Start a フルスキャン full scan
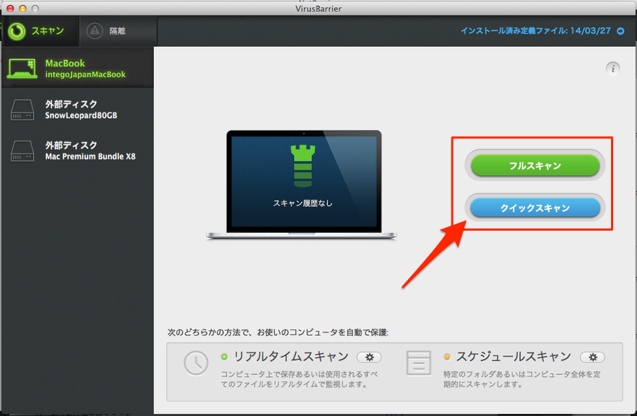637x416 pixels. [535, 165]
